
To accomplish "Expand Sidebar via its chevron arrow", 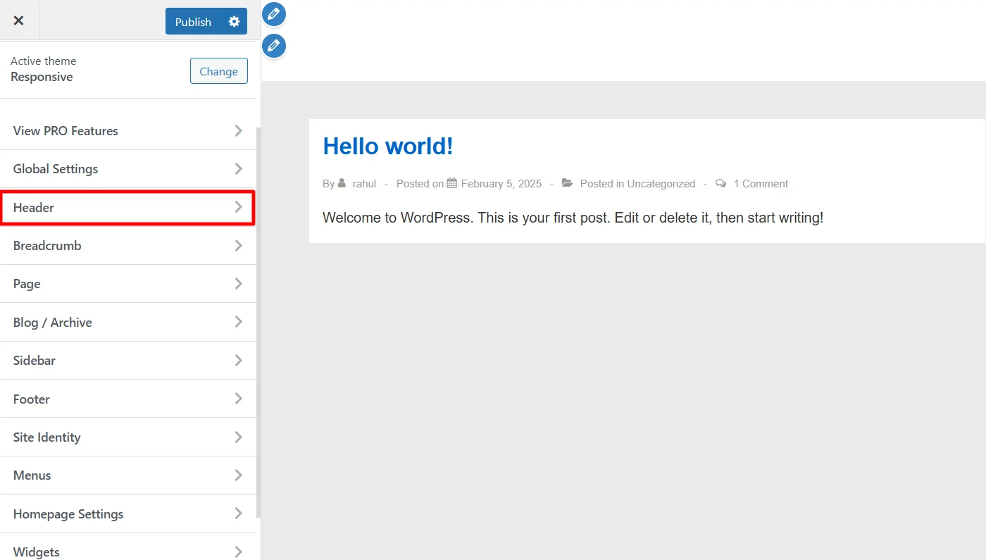I will [x=239, y=361].
